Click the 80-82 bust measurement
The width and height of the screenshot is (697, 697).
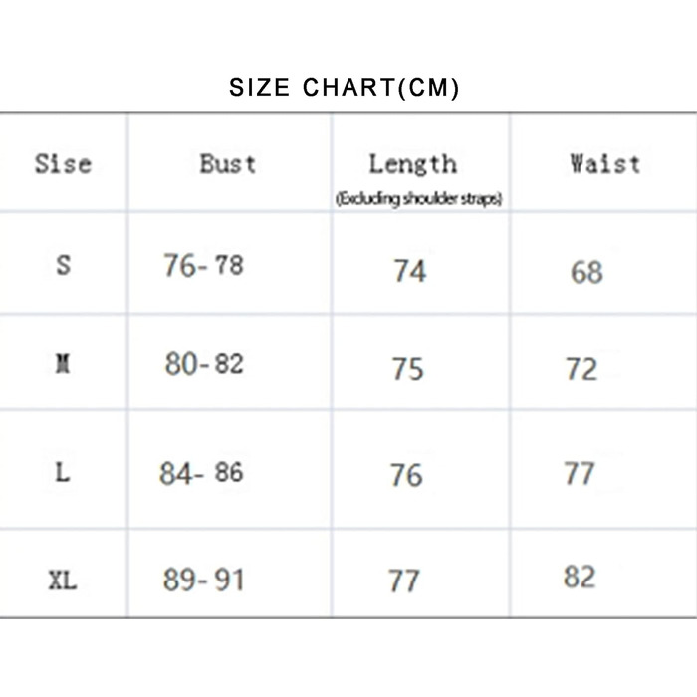click(204, 365)
